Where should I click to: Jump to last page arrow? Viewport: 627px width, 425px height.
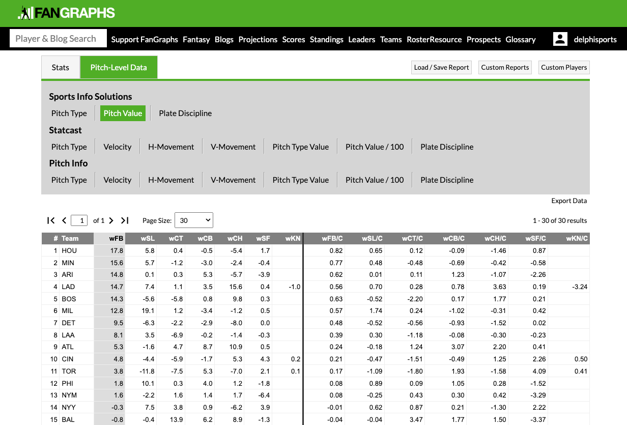[x=125, y=220]
